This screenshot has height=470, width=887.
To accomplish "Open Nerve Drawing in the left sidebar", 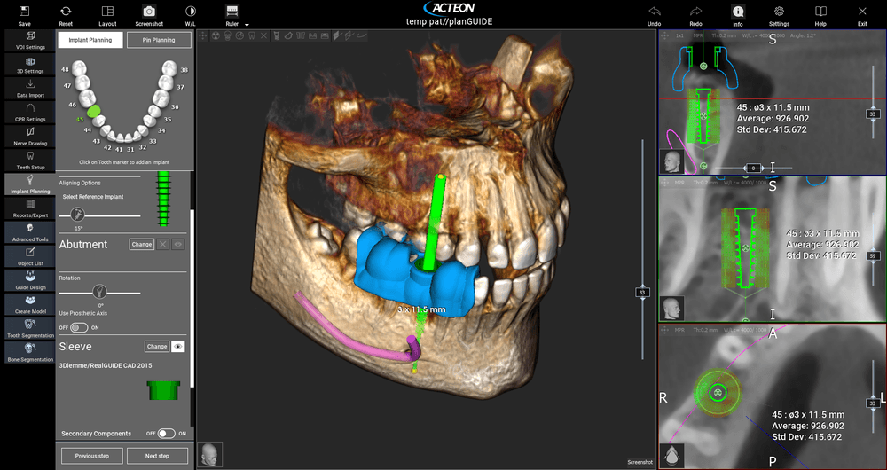I will 30,137.
